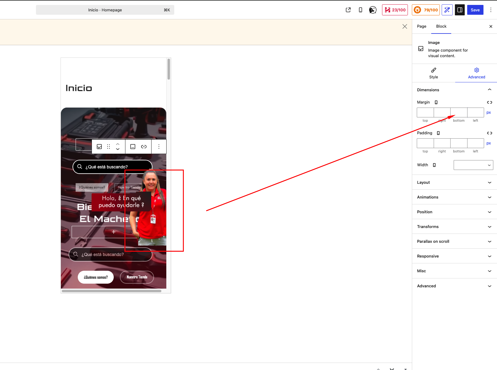Focus the Padding right field
The height and width of the screenshot is (370, 497).
pyautogui.click(x=442, y=143)
